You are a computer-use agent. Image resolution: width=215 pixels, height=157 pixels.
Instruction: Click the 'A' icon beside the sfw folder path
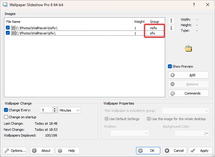13,33
